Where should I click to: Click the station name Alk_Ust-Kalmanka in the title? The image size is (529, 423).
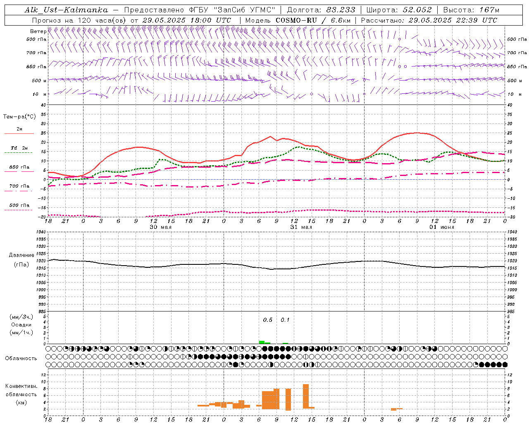pyautogui.click(x=67, y=10)
